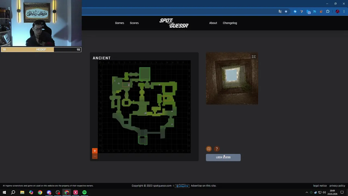348x196 pixels.
Task: Click Advertise on this site link
Action: pyautogui.click(x=203, y=186)
